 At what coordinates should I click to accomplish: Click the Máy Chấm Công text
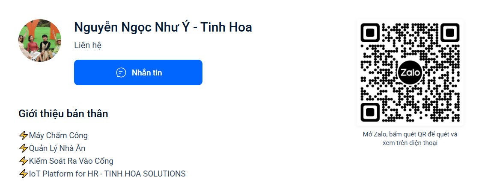pos(58,136)
